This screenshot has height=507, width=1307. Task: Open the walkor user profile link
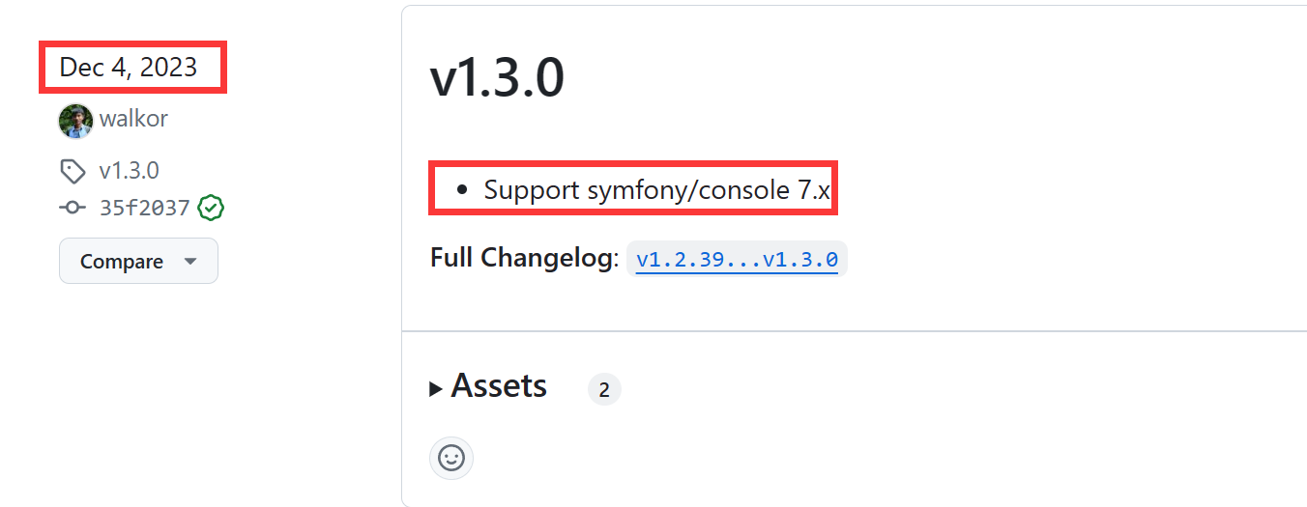[x=133, y=120]
